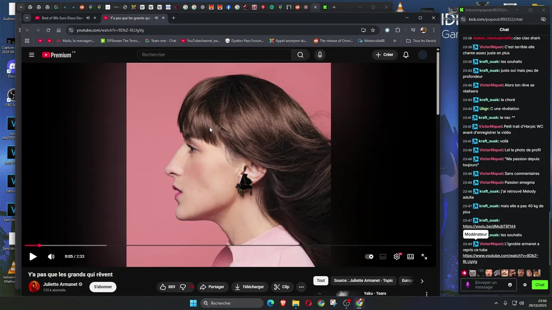Select Source : Juliette Armanet - Topic chip
Screen dimensions: 552x310
tap(363, 281)
